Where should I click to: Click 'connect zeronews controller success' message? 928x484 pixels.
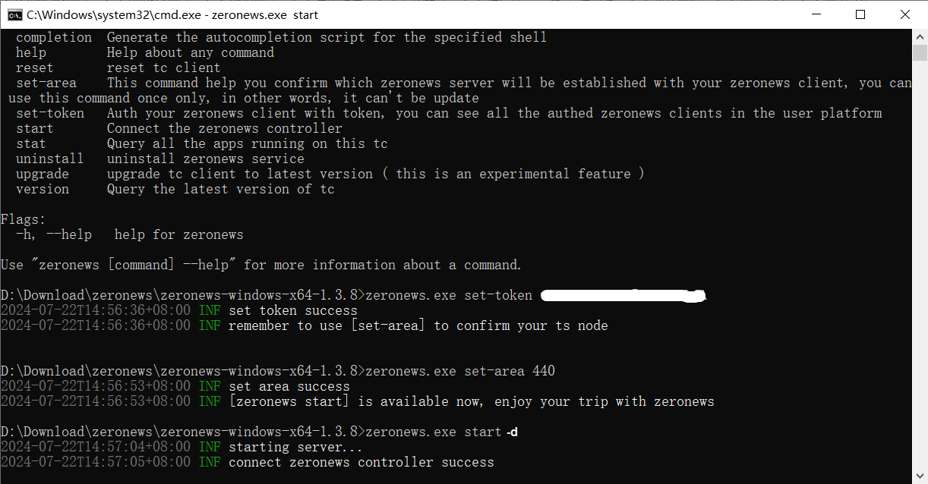[361, 462]
